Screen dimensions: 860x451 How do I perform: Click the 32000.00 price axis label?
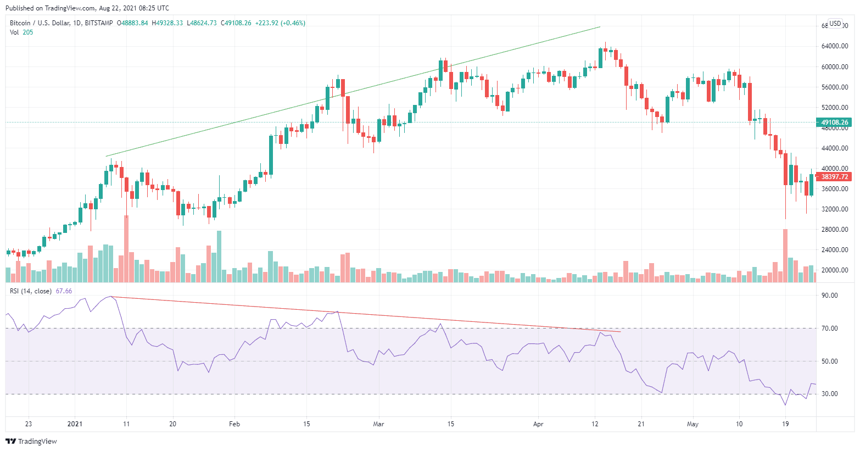pos(835,209)
